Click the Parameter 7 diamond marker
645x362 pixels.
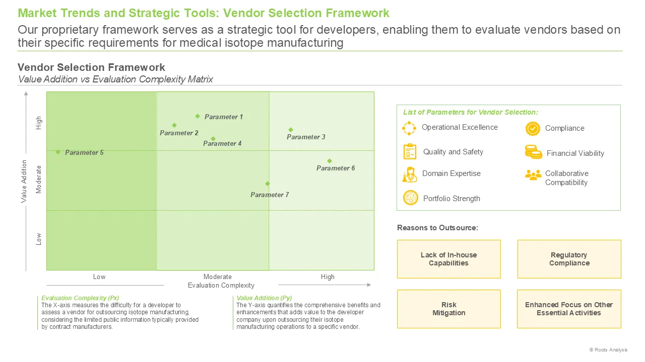(x=268, y=184)
